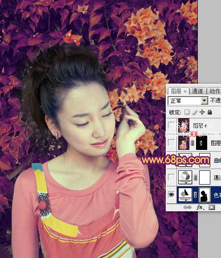Viewport: 221px width, 258px height.
Task: Select hue/saturation adjustment icon thumbnail
Action: coord(185,195)
